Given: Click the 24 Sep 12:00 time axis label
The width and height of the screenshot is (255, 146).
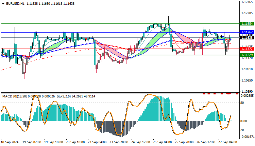Looking at the screenshot, I should 141,142.
